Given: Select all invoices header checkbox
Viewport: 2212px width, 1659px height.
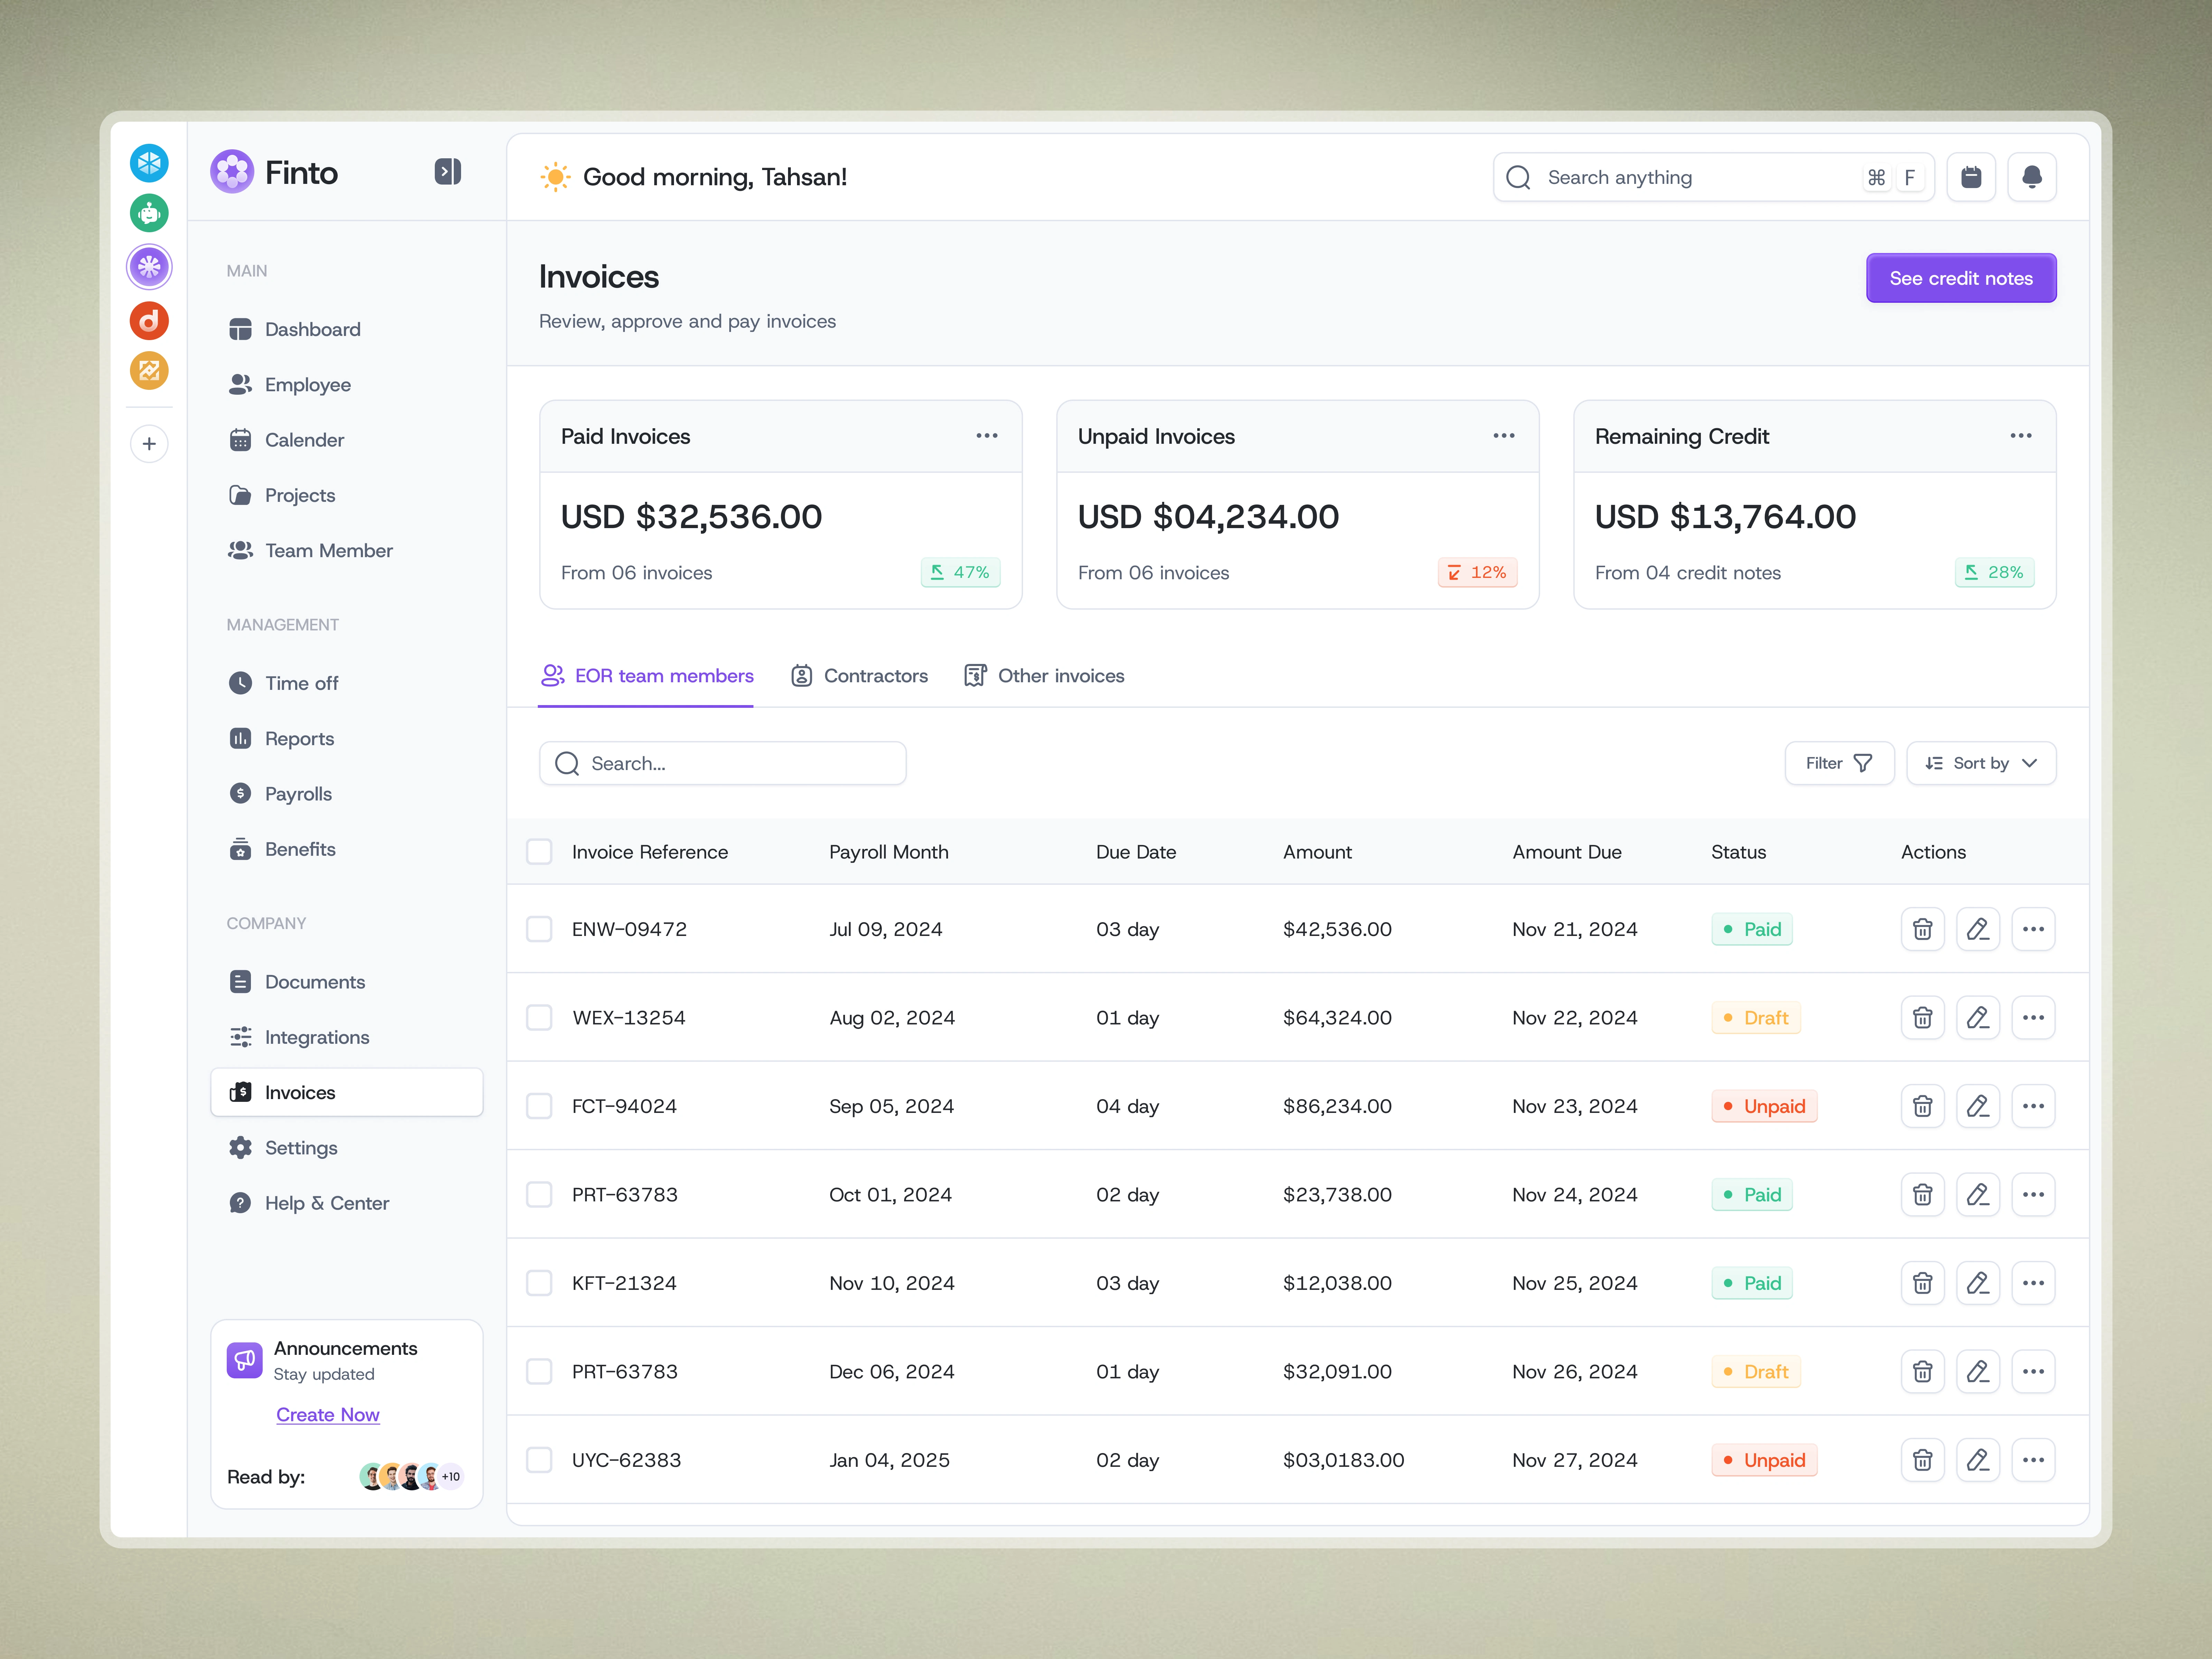Looking at the screenshot, I should pos(539,852).
